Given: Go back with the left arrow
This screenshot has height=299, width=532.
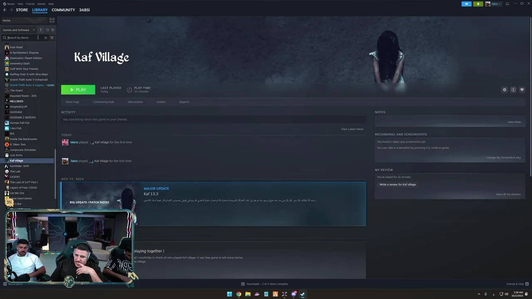Looking at the screenshot, I should pos(5,10).
